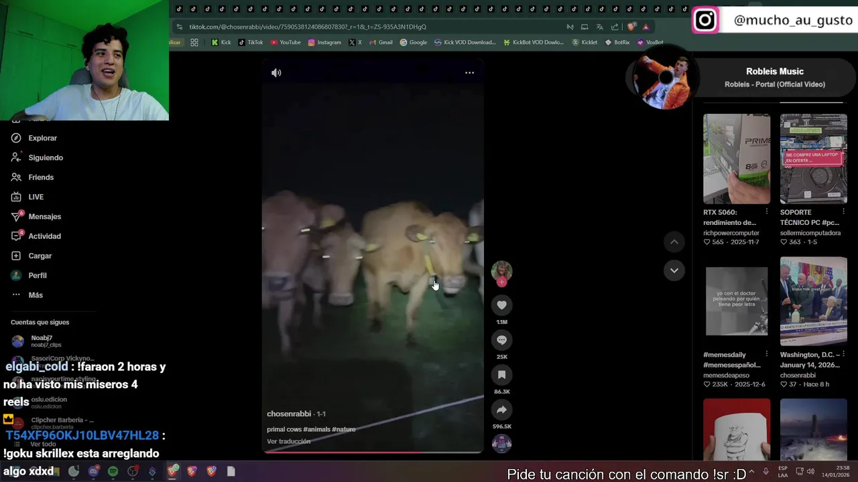Mute the TikTok video sound

click(276, 73)
